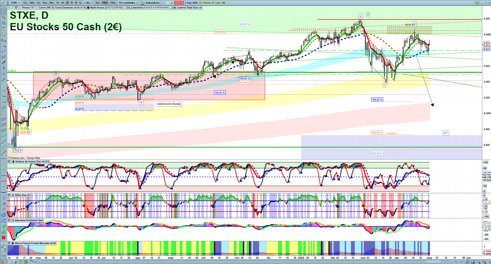Select the zoom-region tool below the magnifier
This screenshot has width=491, height=264.
point(3,23)
